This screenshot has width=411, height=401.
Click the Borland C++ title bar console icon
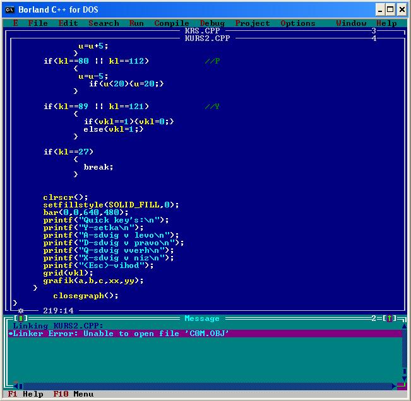pyautogui.click(x=9, y=9)
